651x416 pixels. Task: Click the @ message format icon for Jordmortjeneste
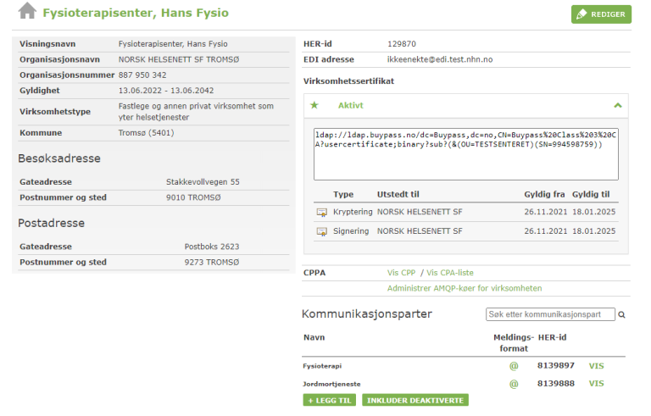pyautogui.click(x=513, y=384)
